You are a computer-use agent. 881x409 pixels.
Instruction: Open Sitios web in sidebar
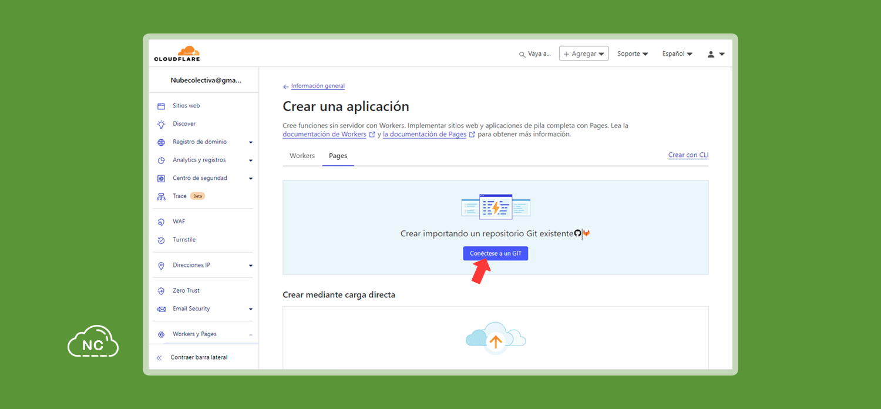(x=186, y=106)
